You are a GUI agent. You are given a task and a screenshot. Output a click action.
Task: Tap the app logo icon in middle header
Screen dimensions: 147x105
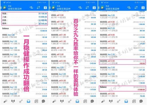tap(53, 7)
